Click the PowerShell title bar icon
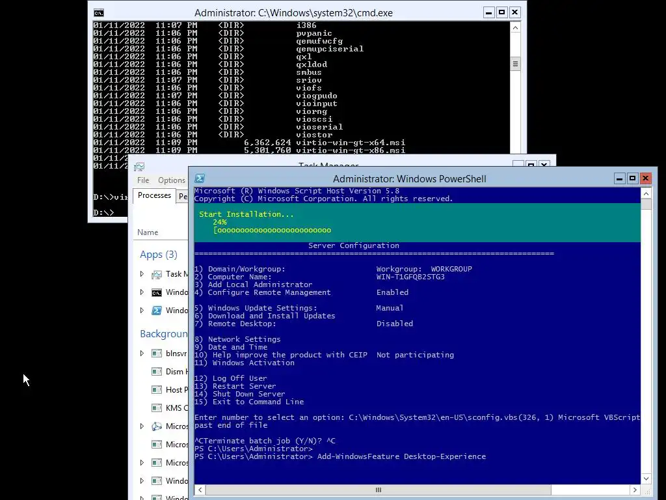The image size is (666, 500). coord(200,178)
